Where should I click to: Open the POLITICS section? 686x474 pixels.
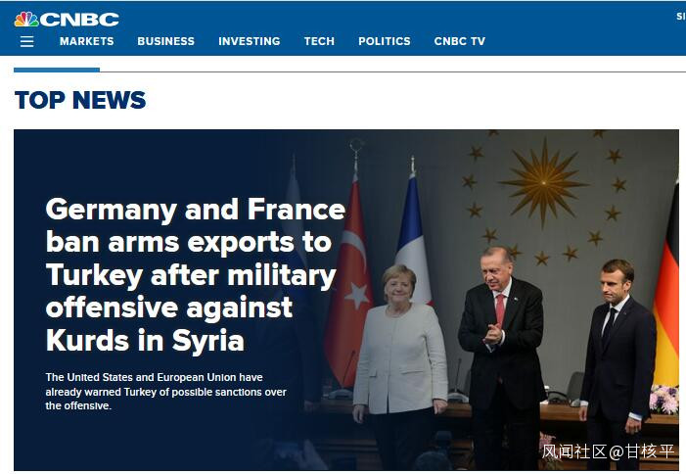(x=385, y=41)
